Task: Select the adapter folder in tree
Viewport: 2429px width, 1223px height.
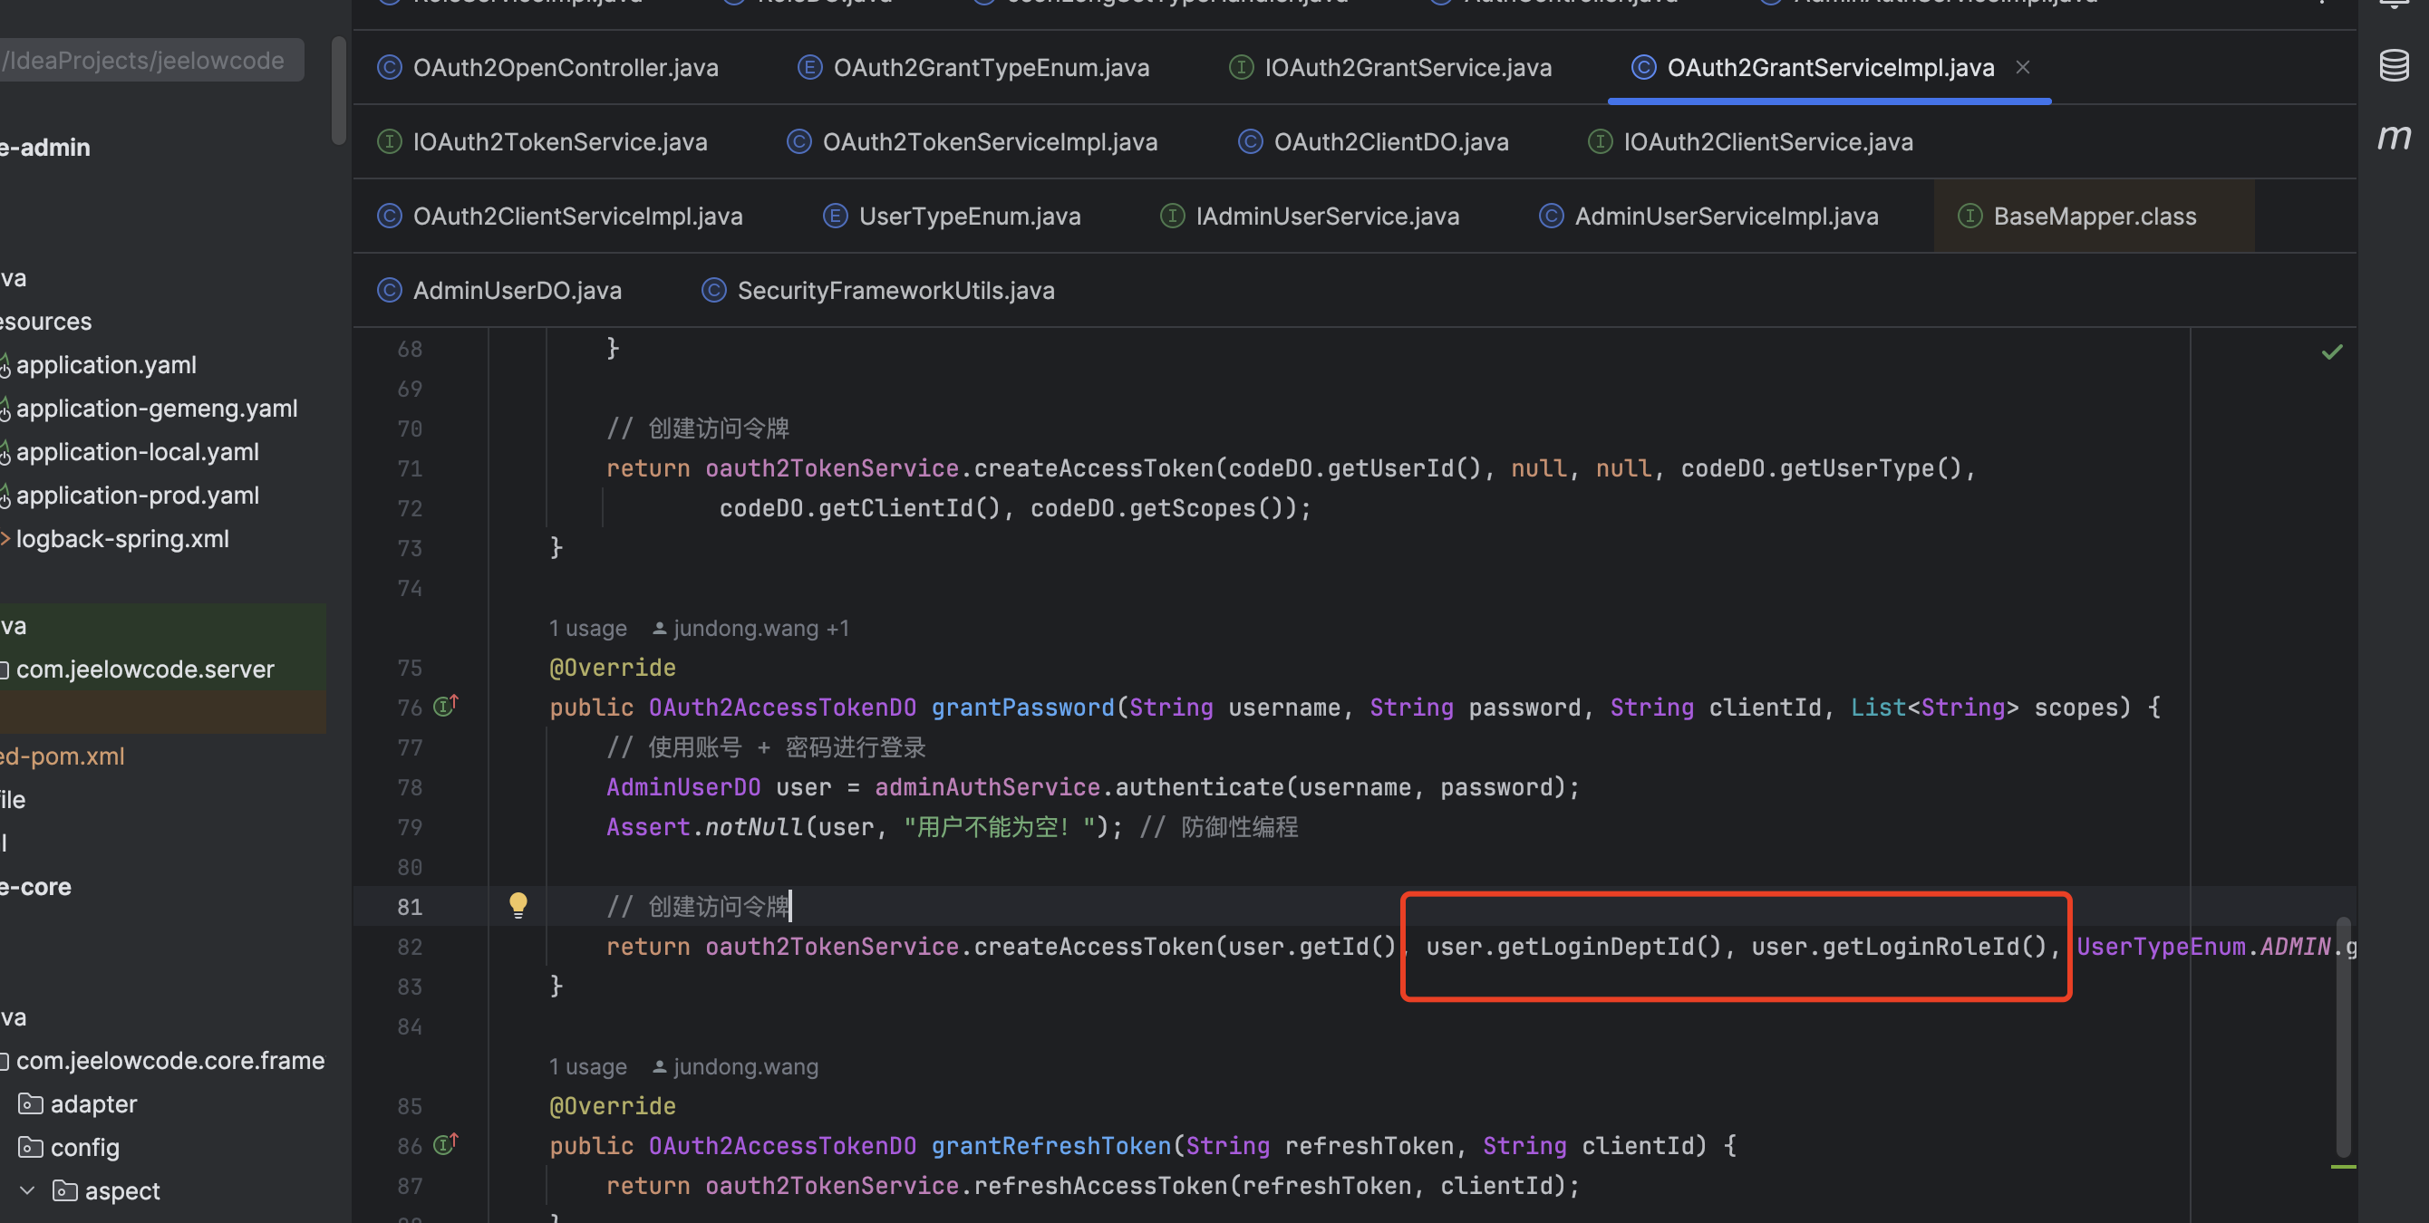Action: tap(92, 1103)
